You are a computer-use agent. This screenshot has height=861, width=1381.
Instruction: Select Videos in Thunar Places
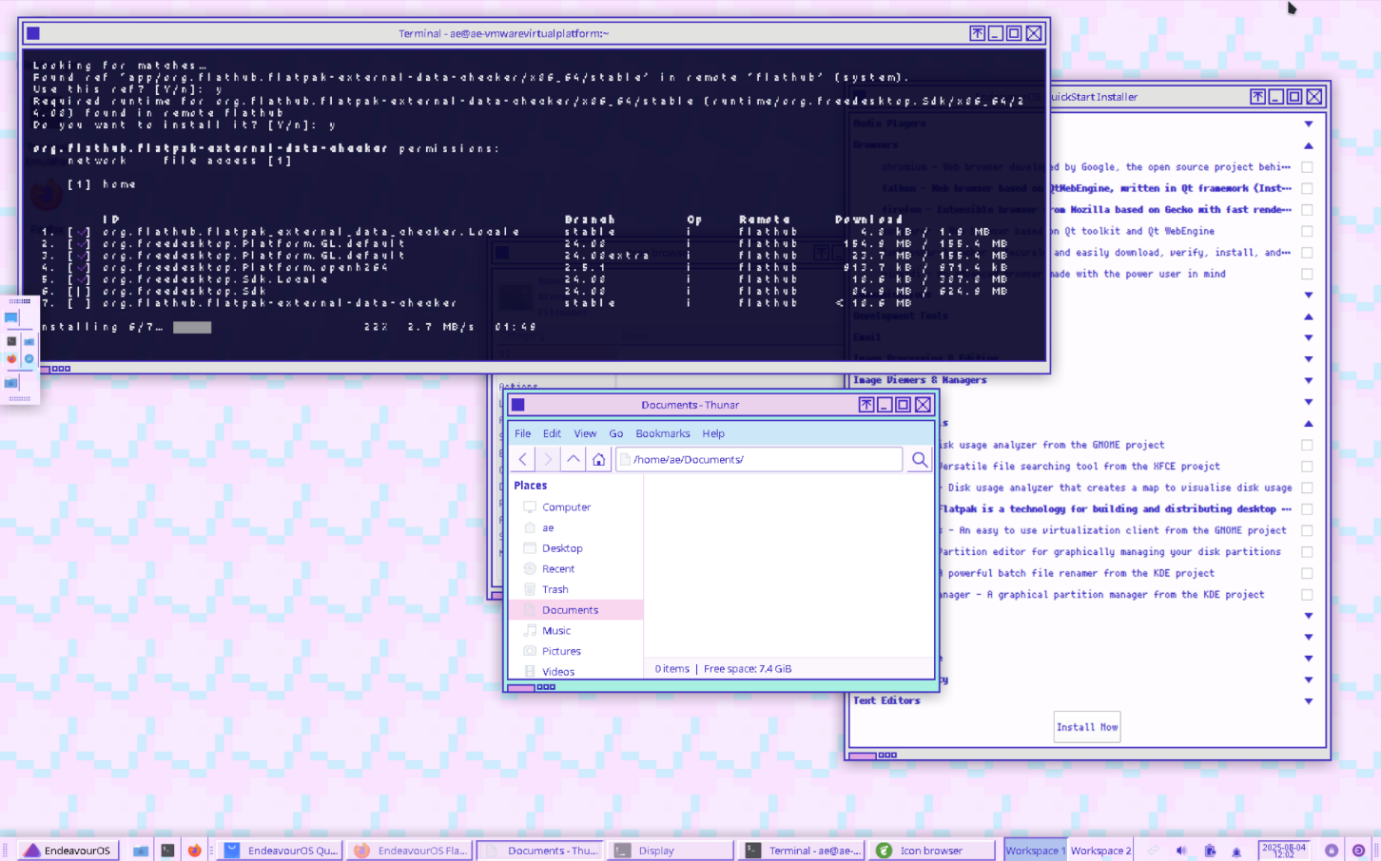575,671
